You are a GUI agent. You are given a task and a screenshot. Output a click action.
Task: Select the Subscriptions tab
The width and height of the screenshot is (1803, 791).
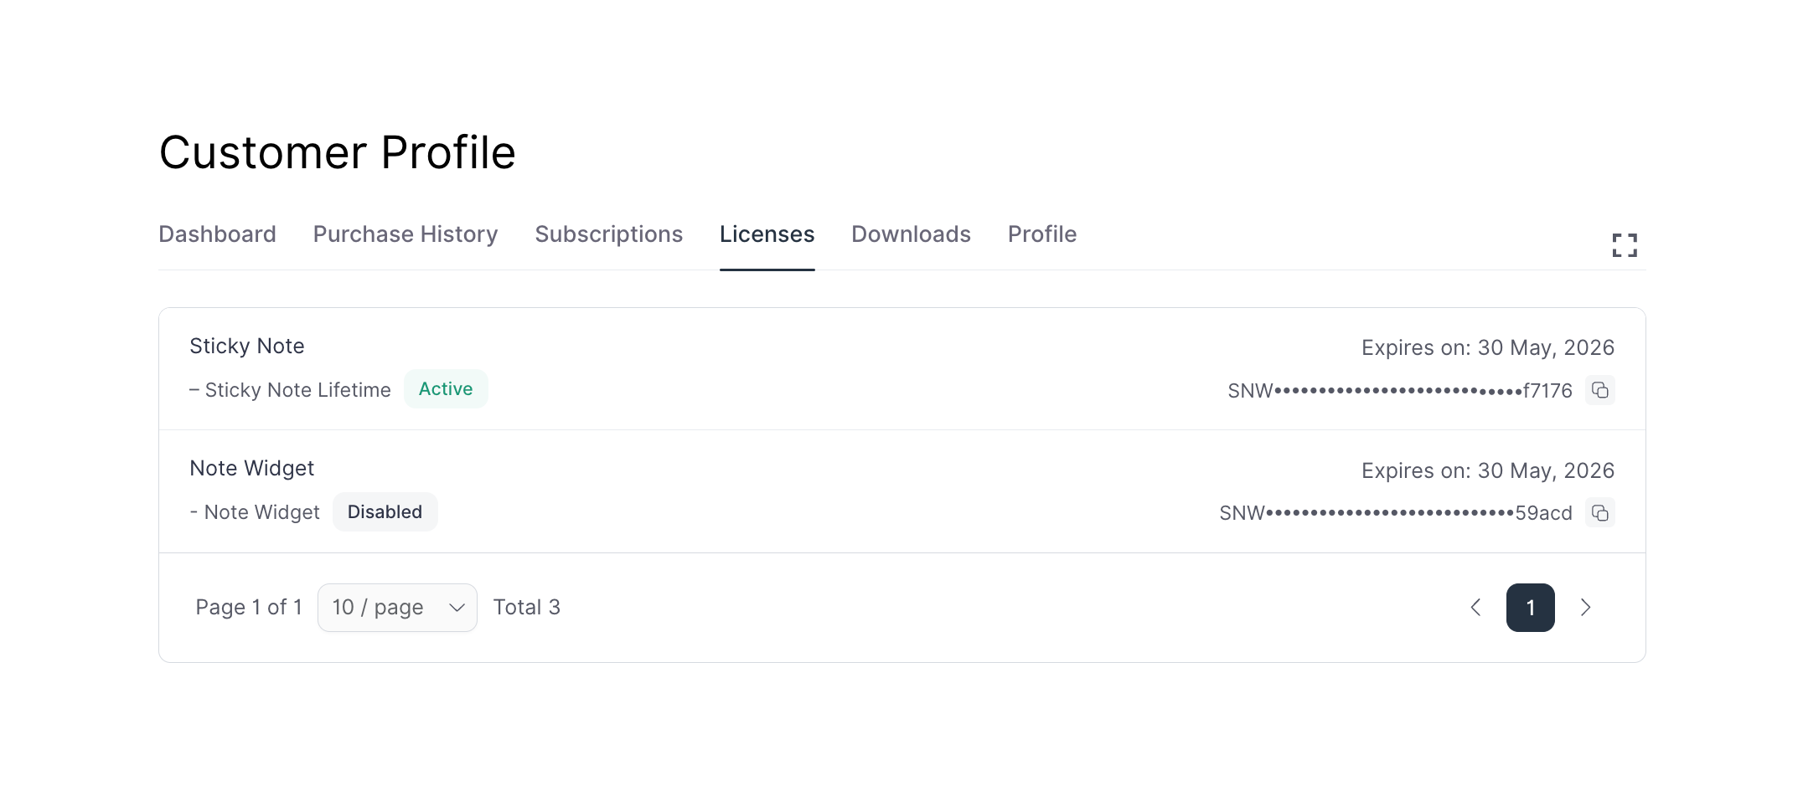tap(608, 234)
